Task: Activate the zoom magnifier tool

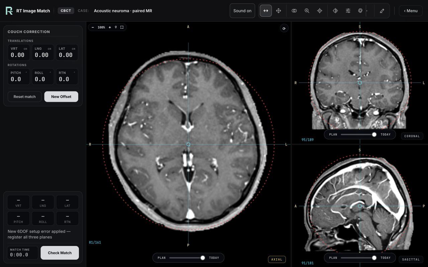Action: (307, 11)
